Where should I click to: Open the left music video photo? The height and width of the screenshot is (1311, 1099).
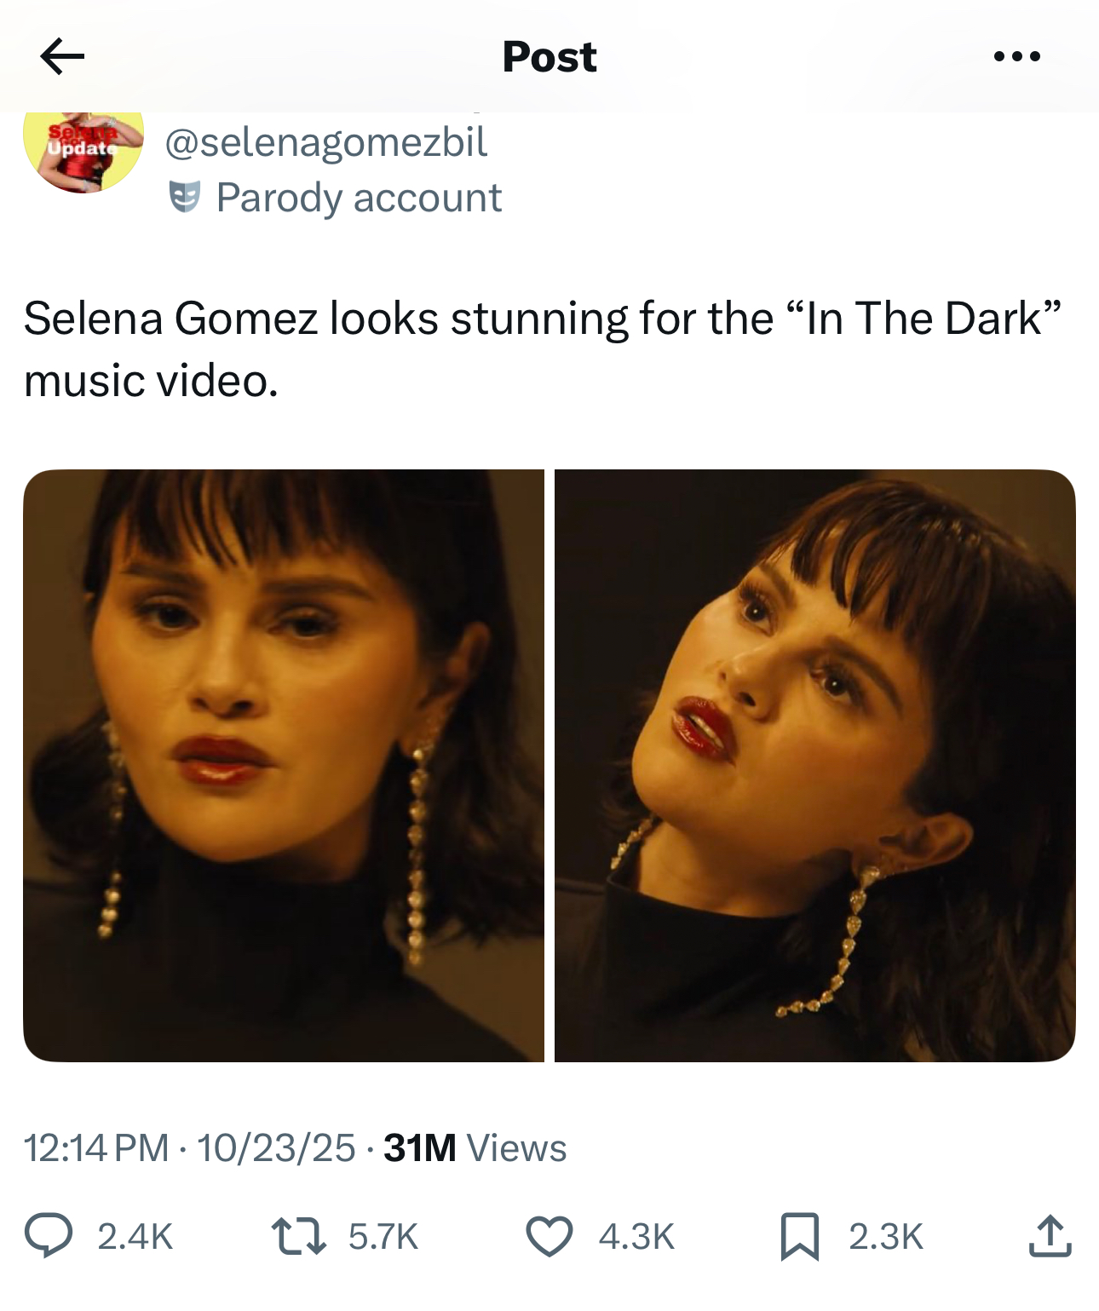pos(283,765)
